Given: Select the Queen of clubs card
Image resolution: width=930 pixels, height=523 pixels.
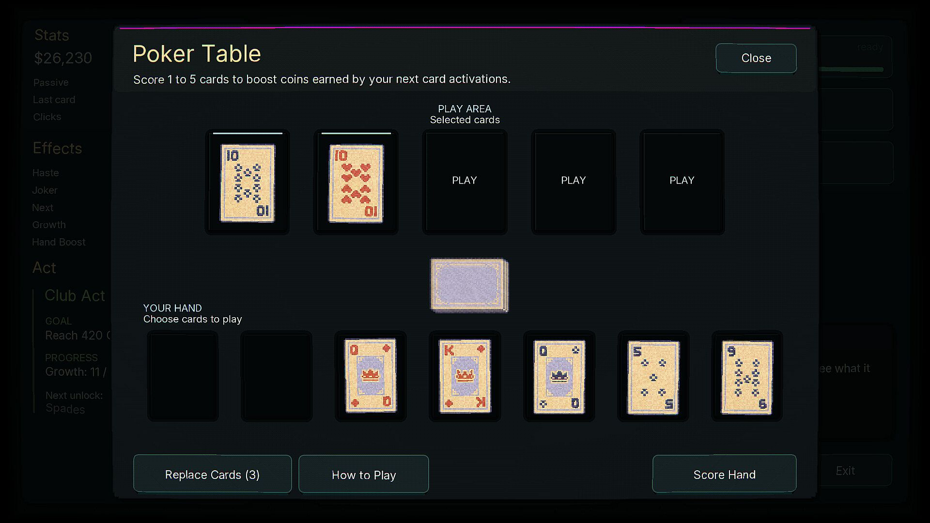Looking at the screenshot, I should point(559,376).
